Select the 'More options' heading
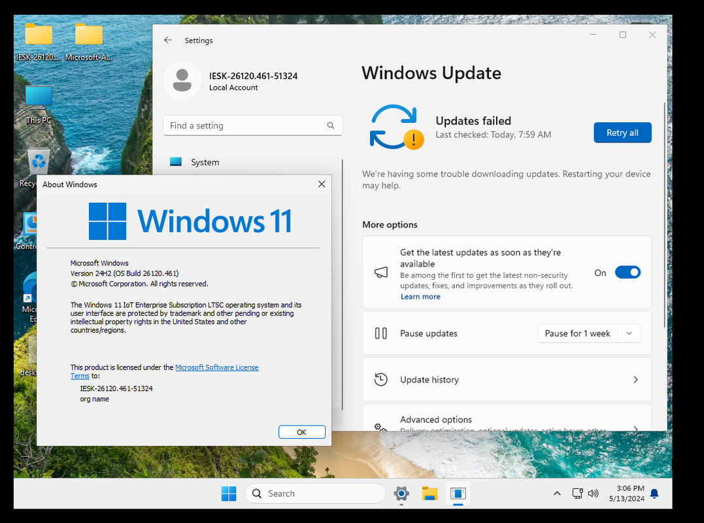This screenshot has width=704, height=523. pos(390,224)
